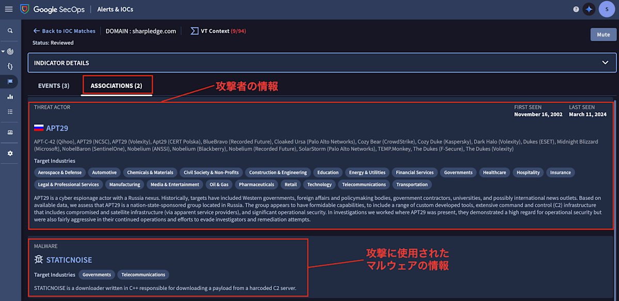Image resolution: width=619 pixels, height=301 pixels.
Task: Open the laptop device icon in sidebar
Action: point(10,132)
